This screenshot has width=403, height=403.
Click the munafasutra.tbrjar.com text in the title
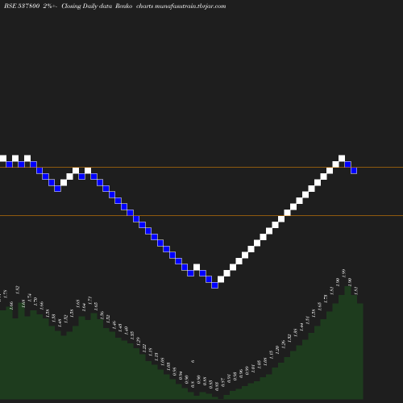(190, 6)
